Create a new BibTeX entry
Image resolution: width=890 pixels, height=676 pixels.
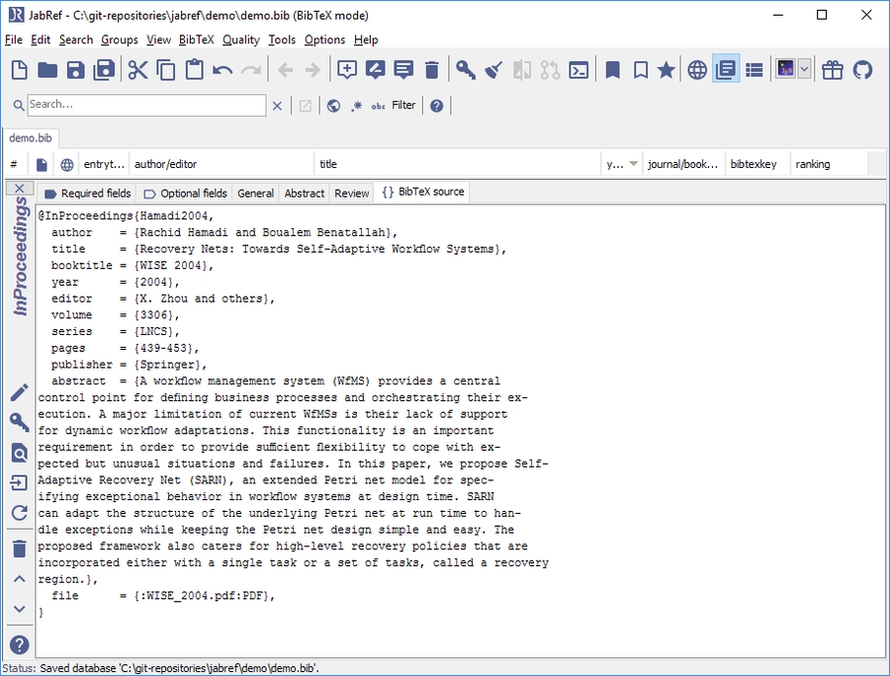pyautogui.click(x=346, y=69)
